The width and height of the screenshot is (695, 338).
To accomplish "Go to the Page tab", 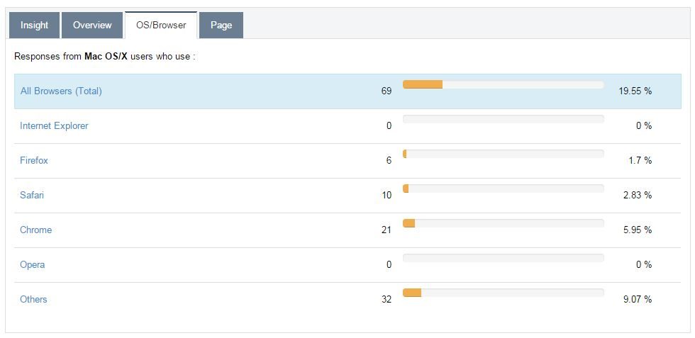I will pos(221,25).
